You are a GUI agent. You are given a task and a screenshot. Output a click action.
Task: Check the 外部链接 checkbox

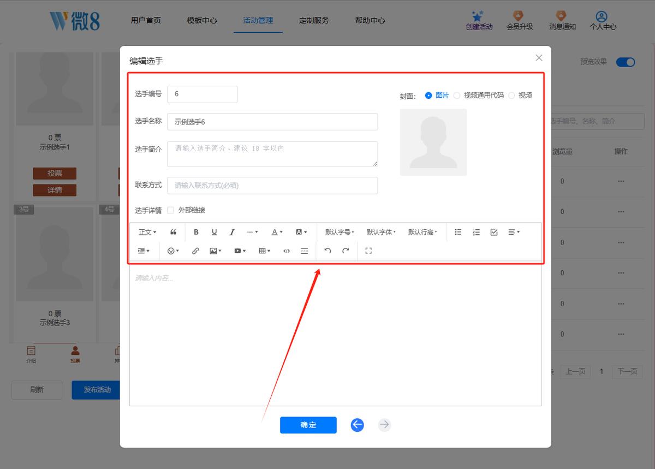point(171,210)
